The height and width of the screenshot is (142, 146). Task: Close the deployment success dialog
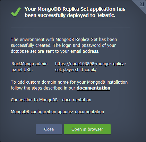(49, 129)
